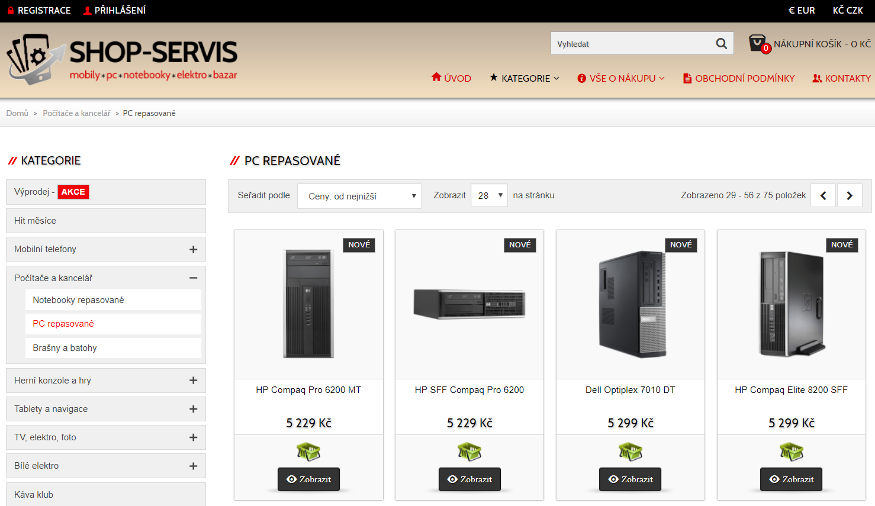Go to next page of products
The height and width of the screenshot is (506, 875).
[x=850, y=195]
